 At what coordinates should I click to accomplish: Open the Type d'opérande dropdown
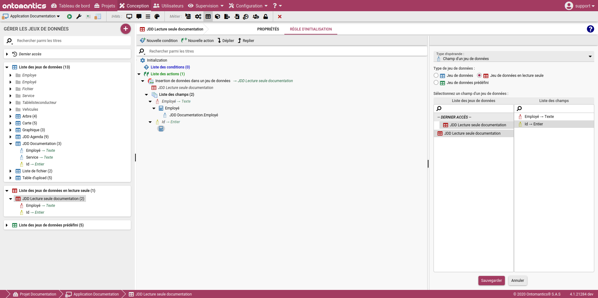click(x=514, y=56)
